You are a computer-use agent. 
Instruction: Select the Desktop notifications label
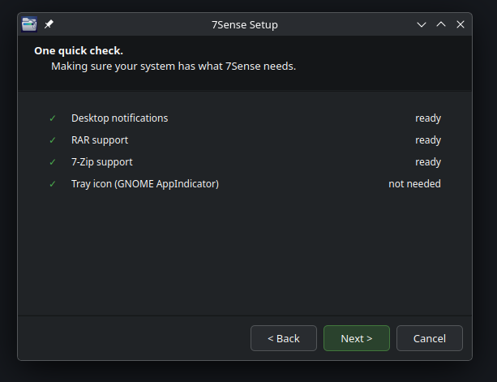pyautogui.click(x=119, y=118)
